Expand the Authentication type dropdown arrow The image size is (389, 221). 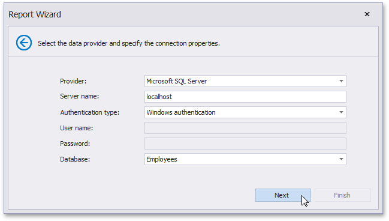[x=341, y=112]
